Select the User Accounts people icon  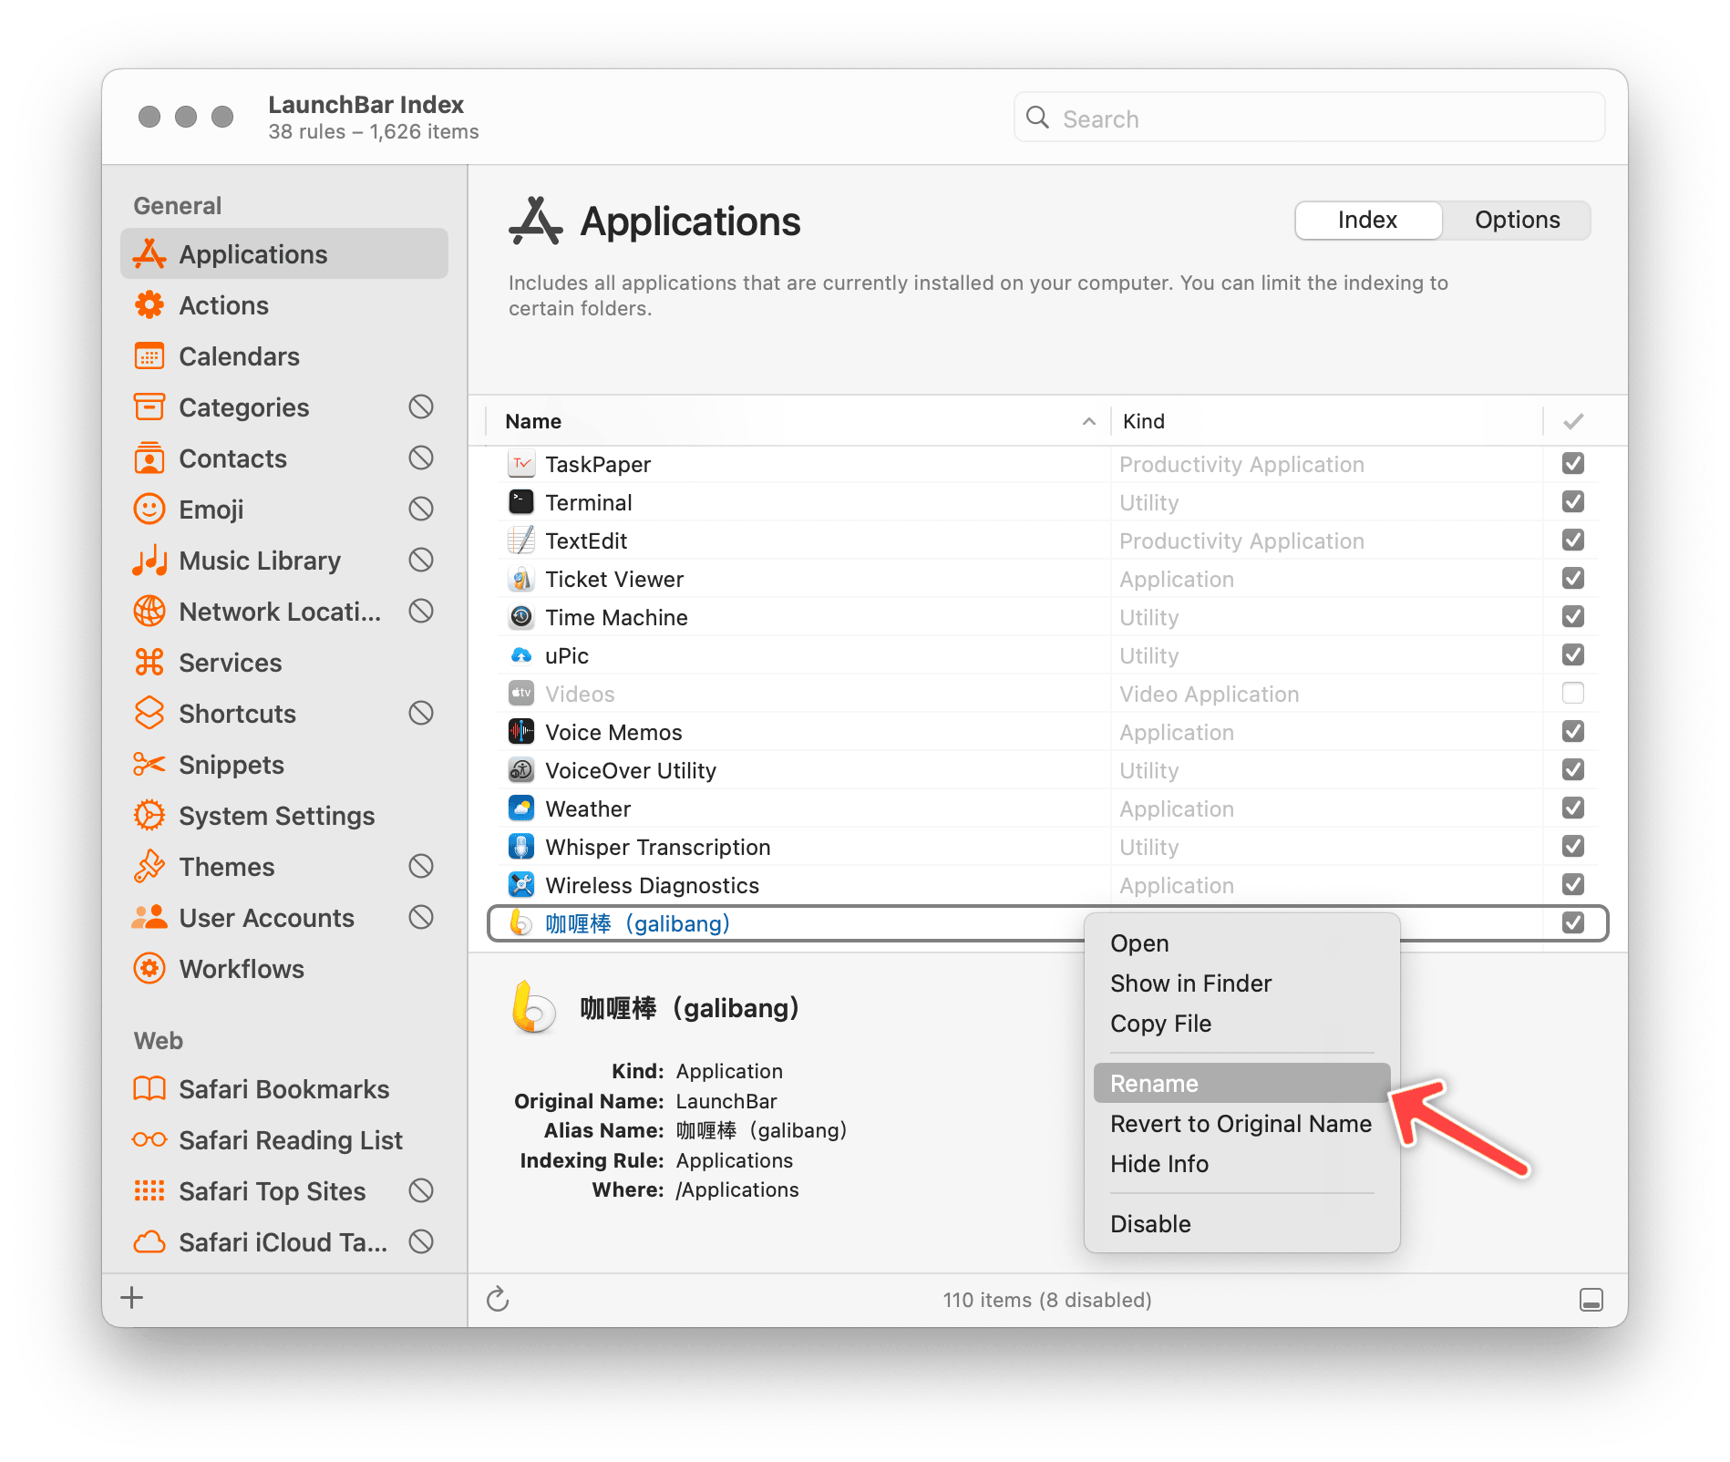point(149,918)
